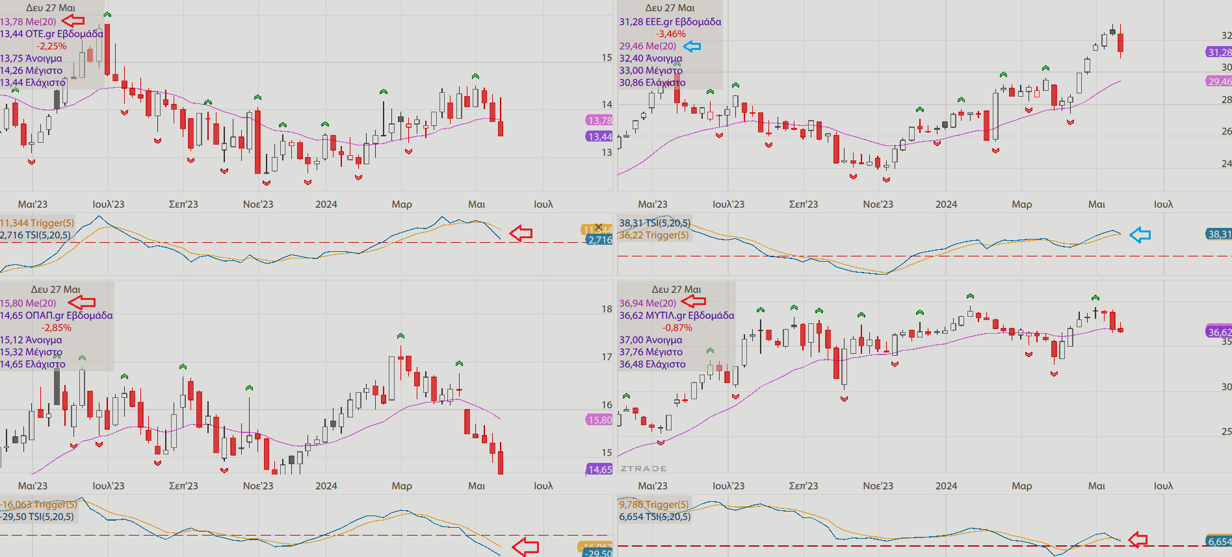1232x557 pixels.
Task: Click the pink 29,46 price tag on EEE axis
Action: 1218,81
